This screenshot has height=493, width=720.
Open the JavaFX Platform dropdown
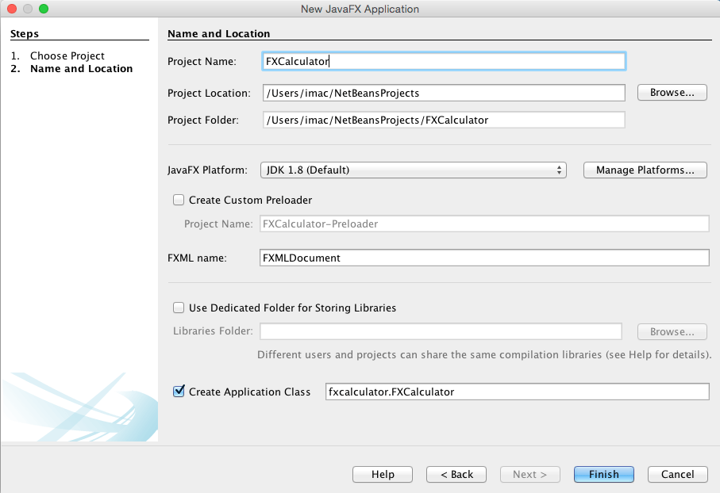[x=413, y=170]
